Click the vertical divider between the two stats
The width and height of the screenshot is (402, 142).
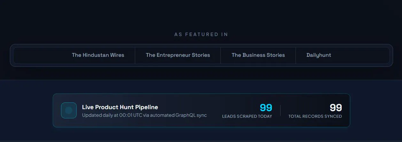click(280, 110)
